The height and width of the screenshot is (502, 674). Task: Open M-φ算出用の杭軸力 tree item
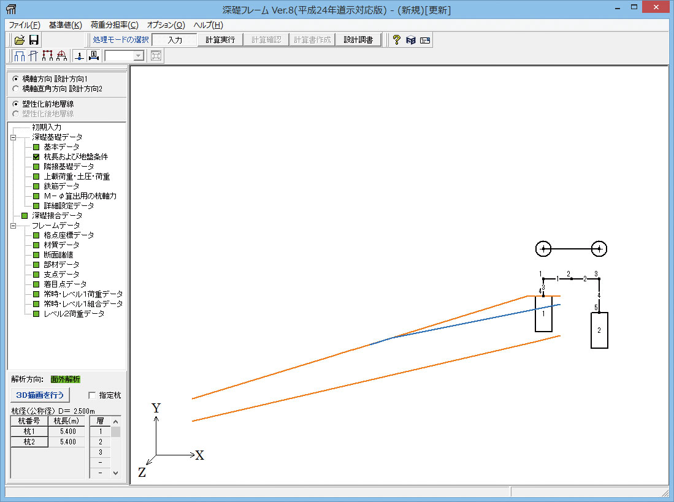click(x=80, y=196)
